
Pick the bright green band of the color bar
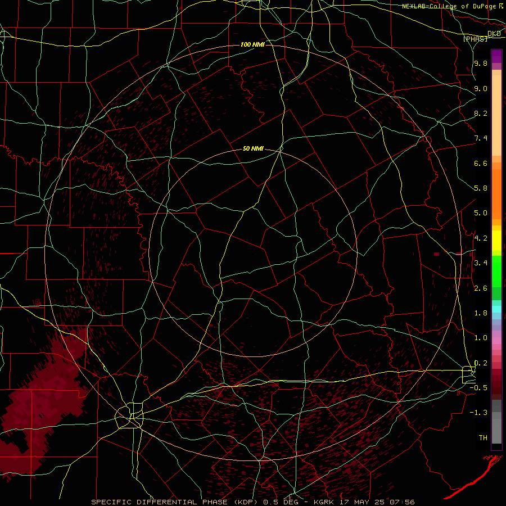tap(496, 272)
